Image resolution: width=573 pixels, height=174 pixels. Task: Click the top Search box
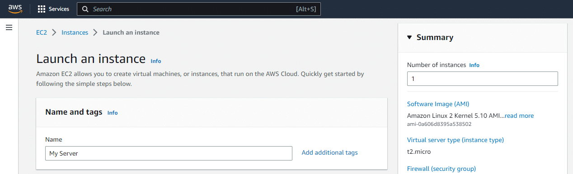pyautogui.click(x=199, y=9)
